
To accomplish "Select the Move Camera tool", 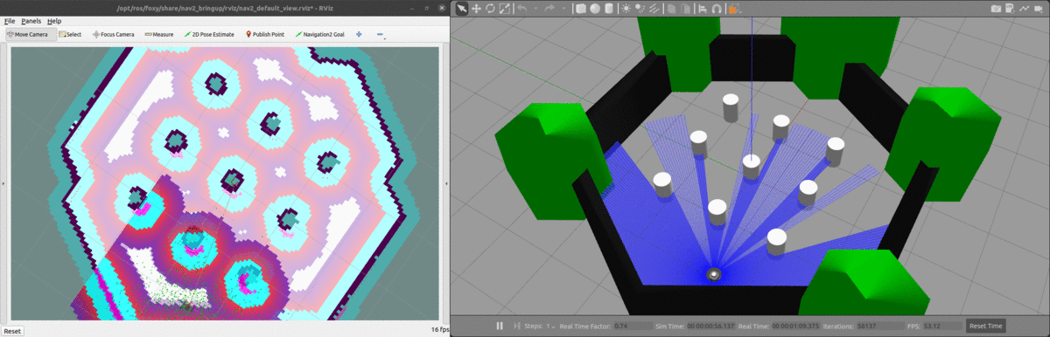I will (31, 35).
